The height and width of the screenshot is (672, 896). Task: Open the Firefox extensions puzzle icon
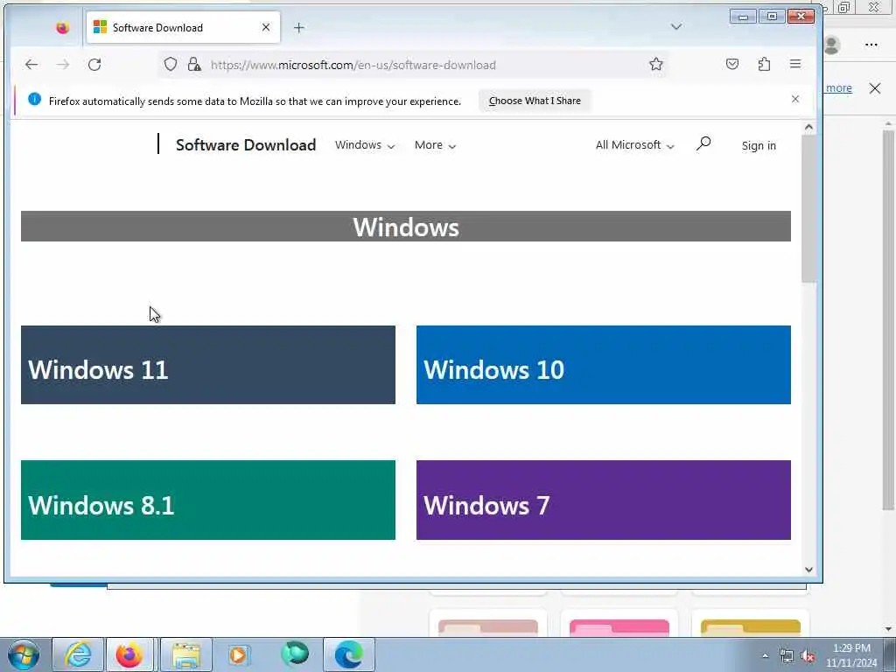(x=764, y=64)
